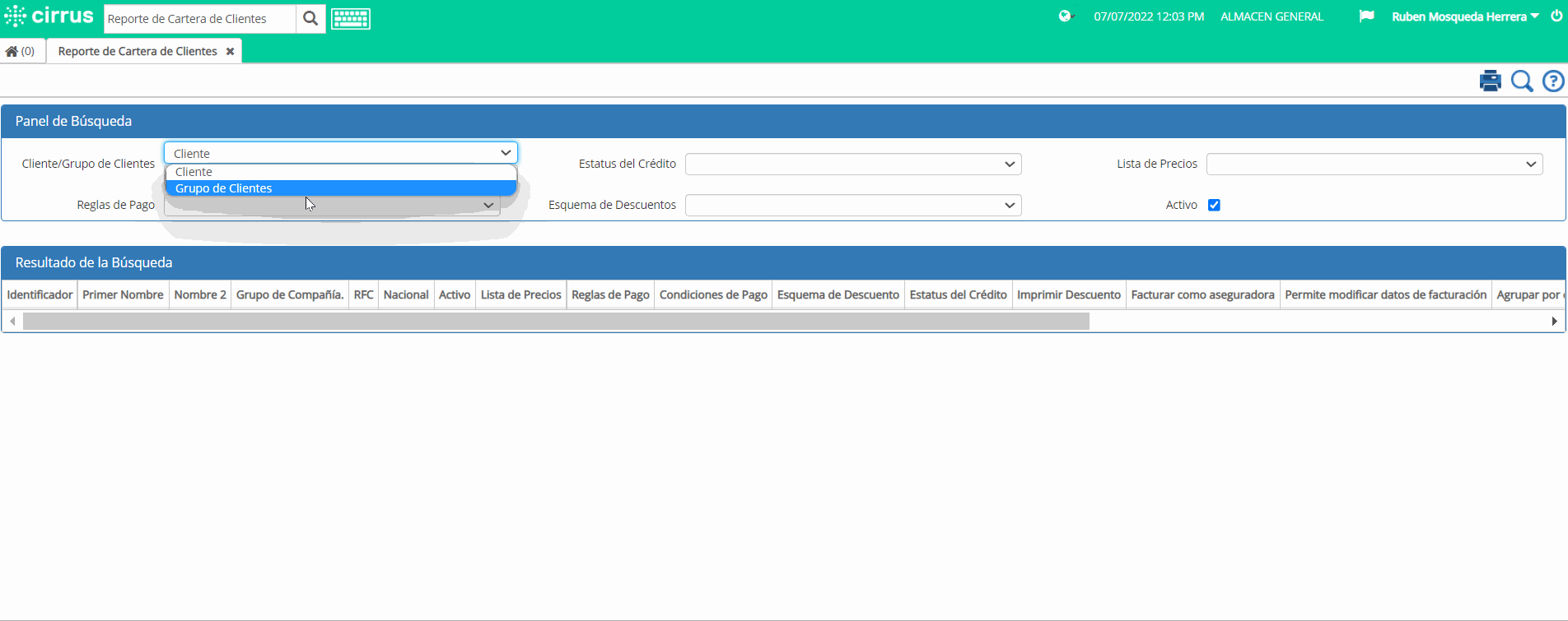Expand the Estatus del Crédito dropdown

853,164
